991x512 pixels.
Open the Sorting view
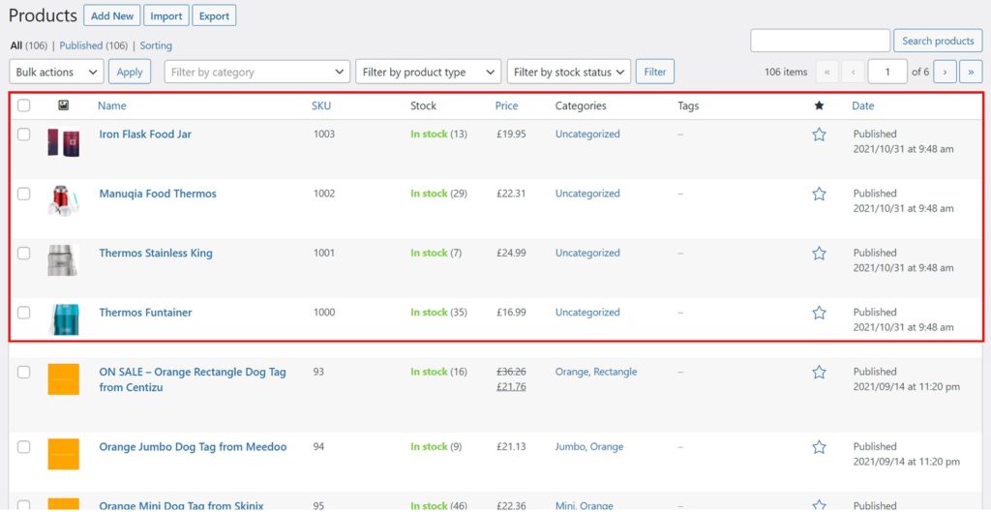pos(156,45)
